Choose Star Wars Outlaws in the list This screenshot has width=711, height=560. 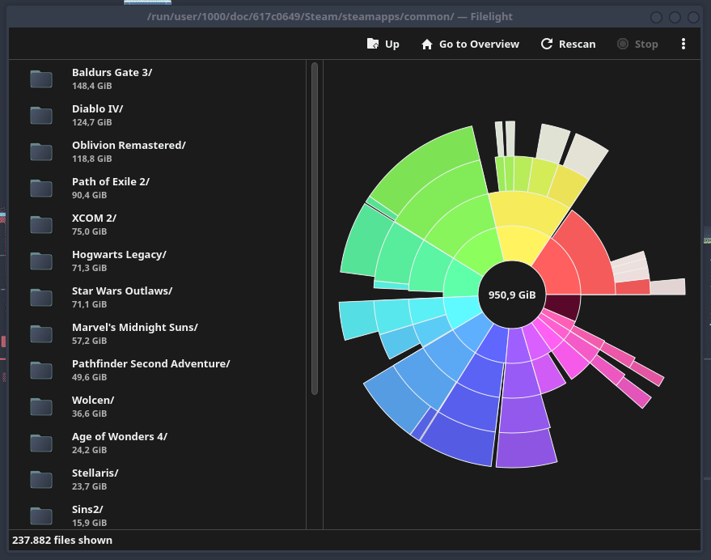point(122,291)
